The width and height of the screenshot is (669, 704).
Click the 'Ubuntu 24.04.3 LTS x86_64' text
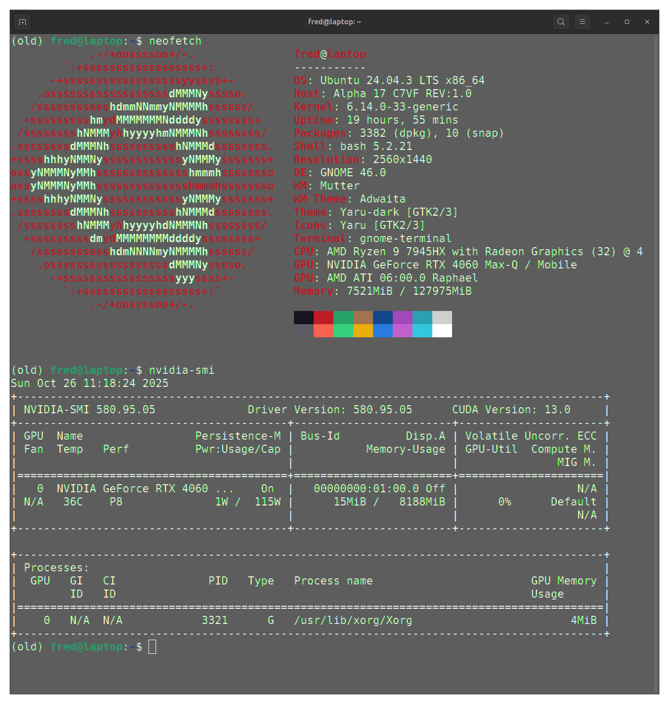click(x=402, y=81)
